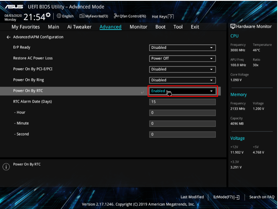Click Search on FAQ
This screenshot has width=278, height=209.
point(262,197)
